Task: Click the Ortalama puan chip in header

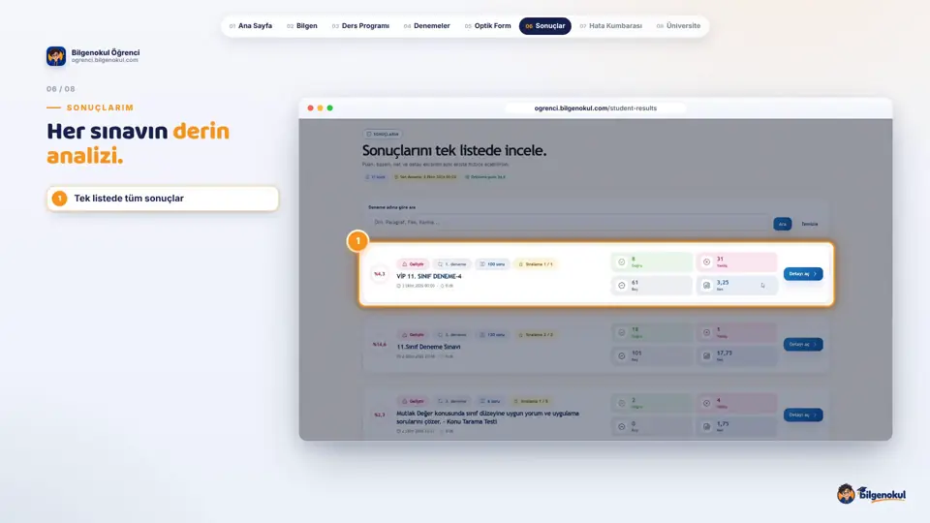Action: pos(485,177)
